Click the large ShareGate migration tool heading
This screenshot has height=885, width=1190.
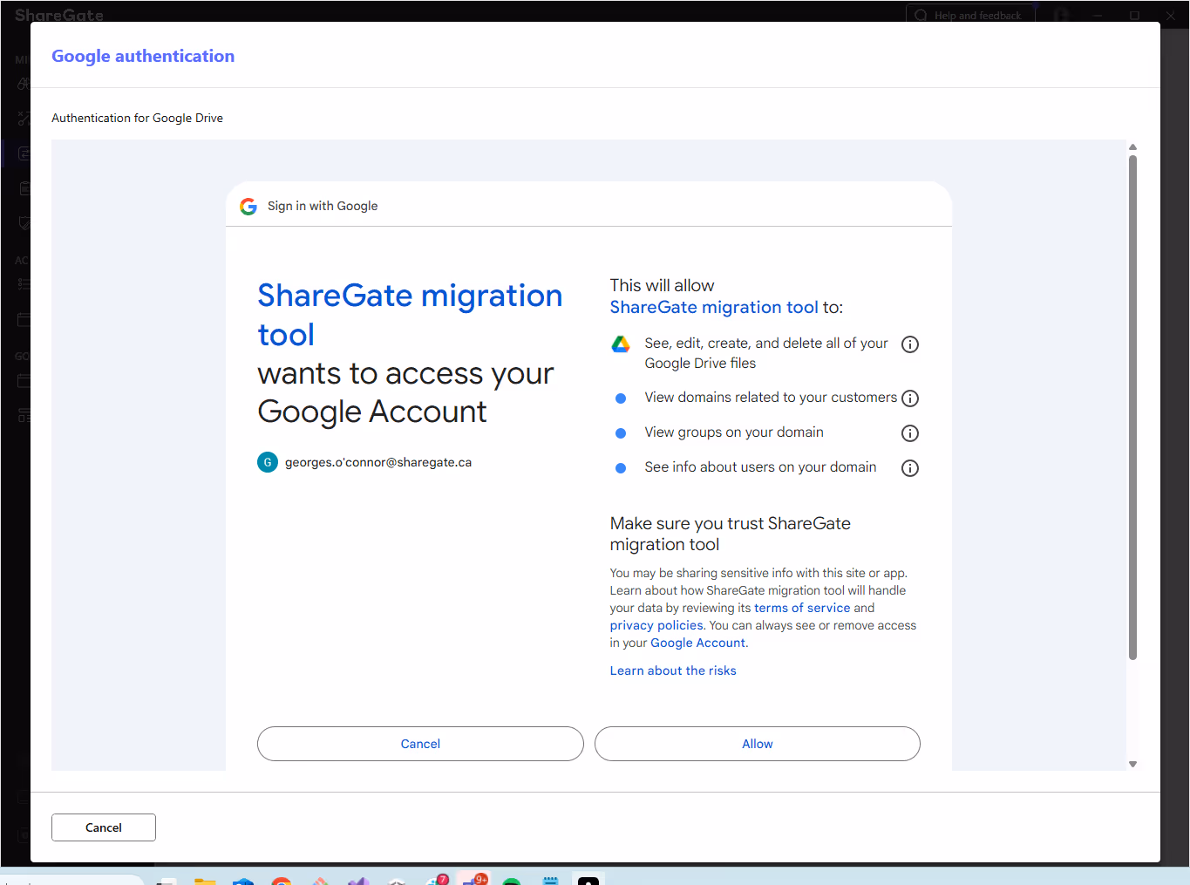pyautogui.click(x=410, y=315)
